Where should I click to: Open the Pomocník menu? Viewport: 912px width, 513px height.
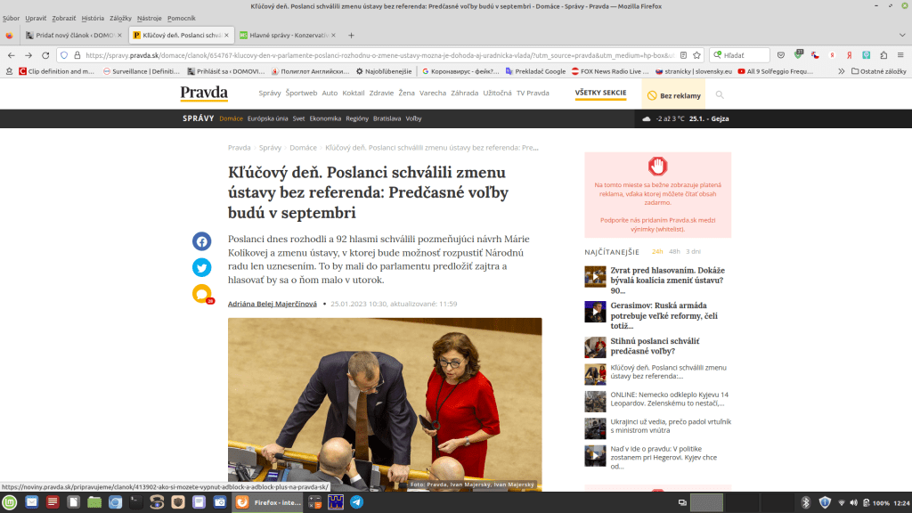click(182, 18)
